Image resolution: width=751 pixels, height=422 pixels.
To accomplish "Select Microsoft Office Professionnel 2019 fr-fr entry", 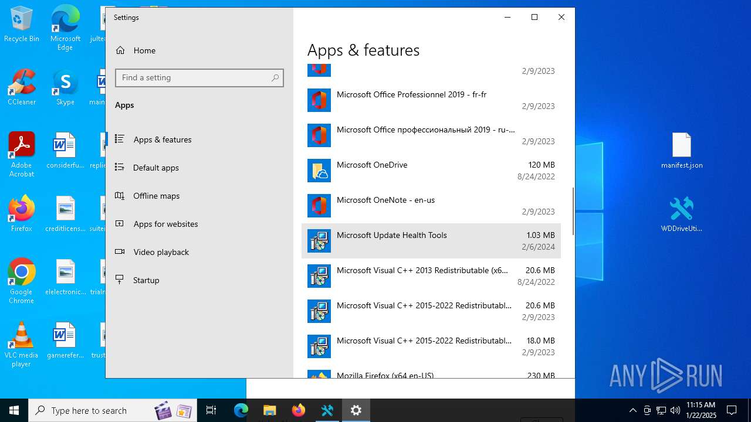I will click(431, 100).
